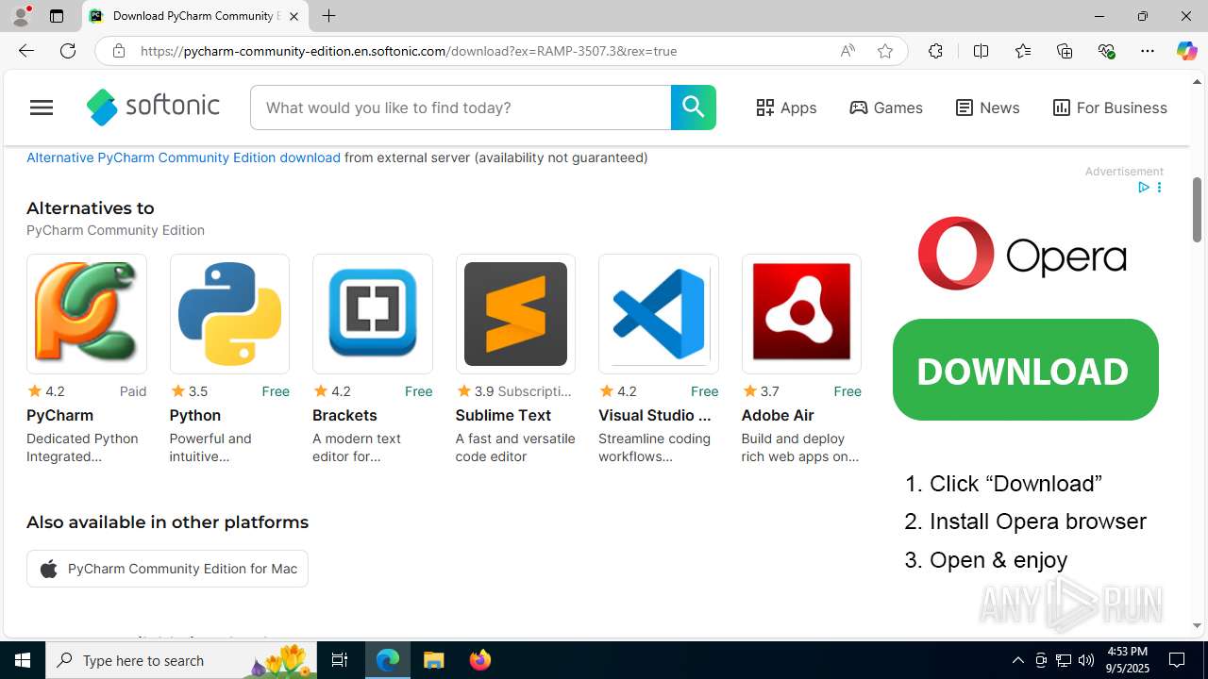Show hidden system tray icons

coord(1017,660)
